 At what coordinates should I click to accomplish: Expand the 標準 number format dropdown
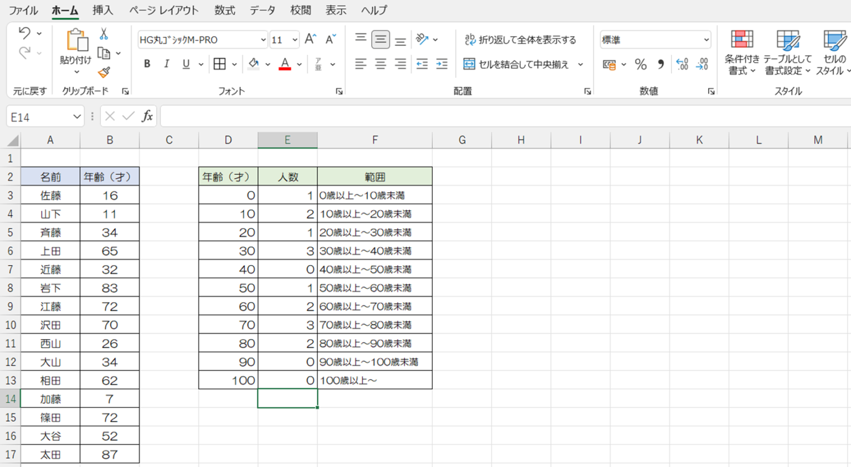(706, 40)
